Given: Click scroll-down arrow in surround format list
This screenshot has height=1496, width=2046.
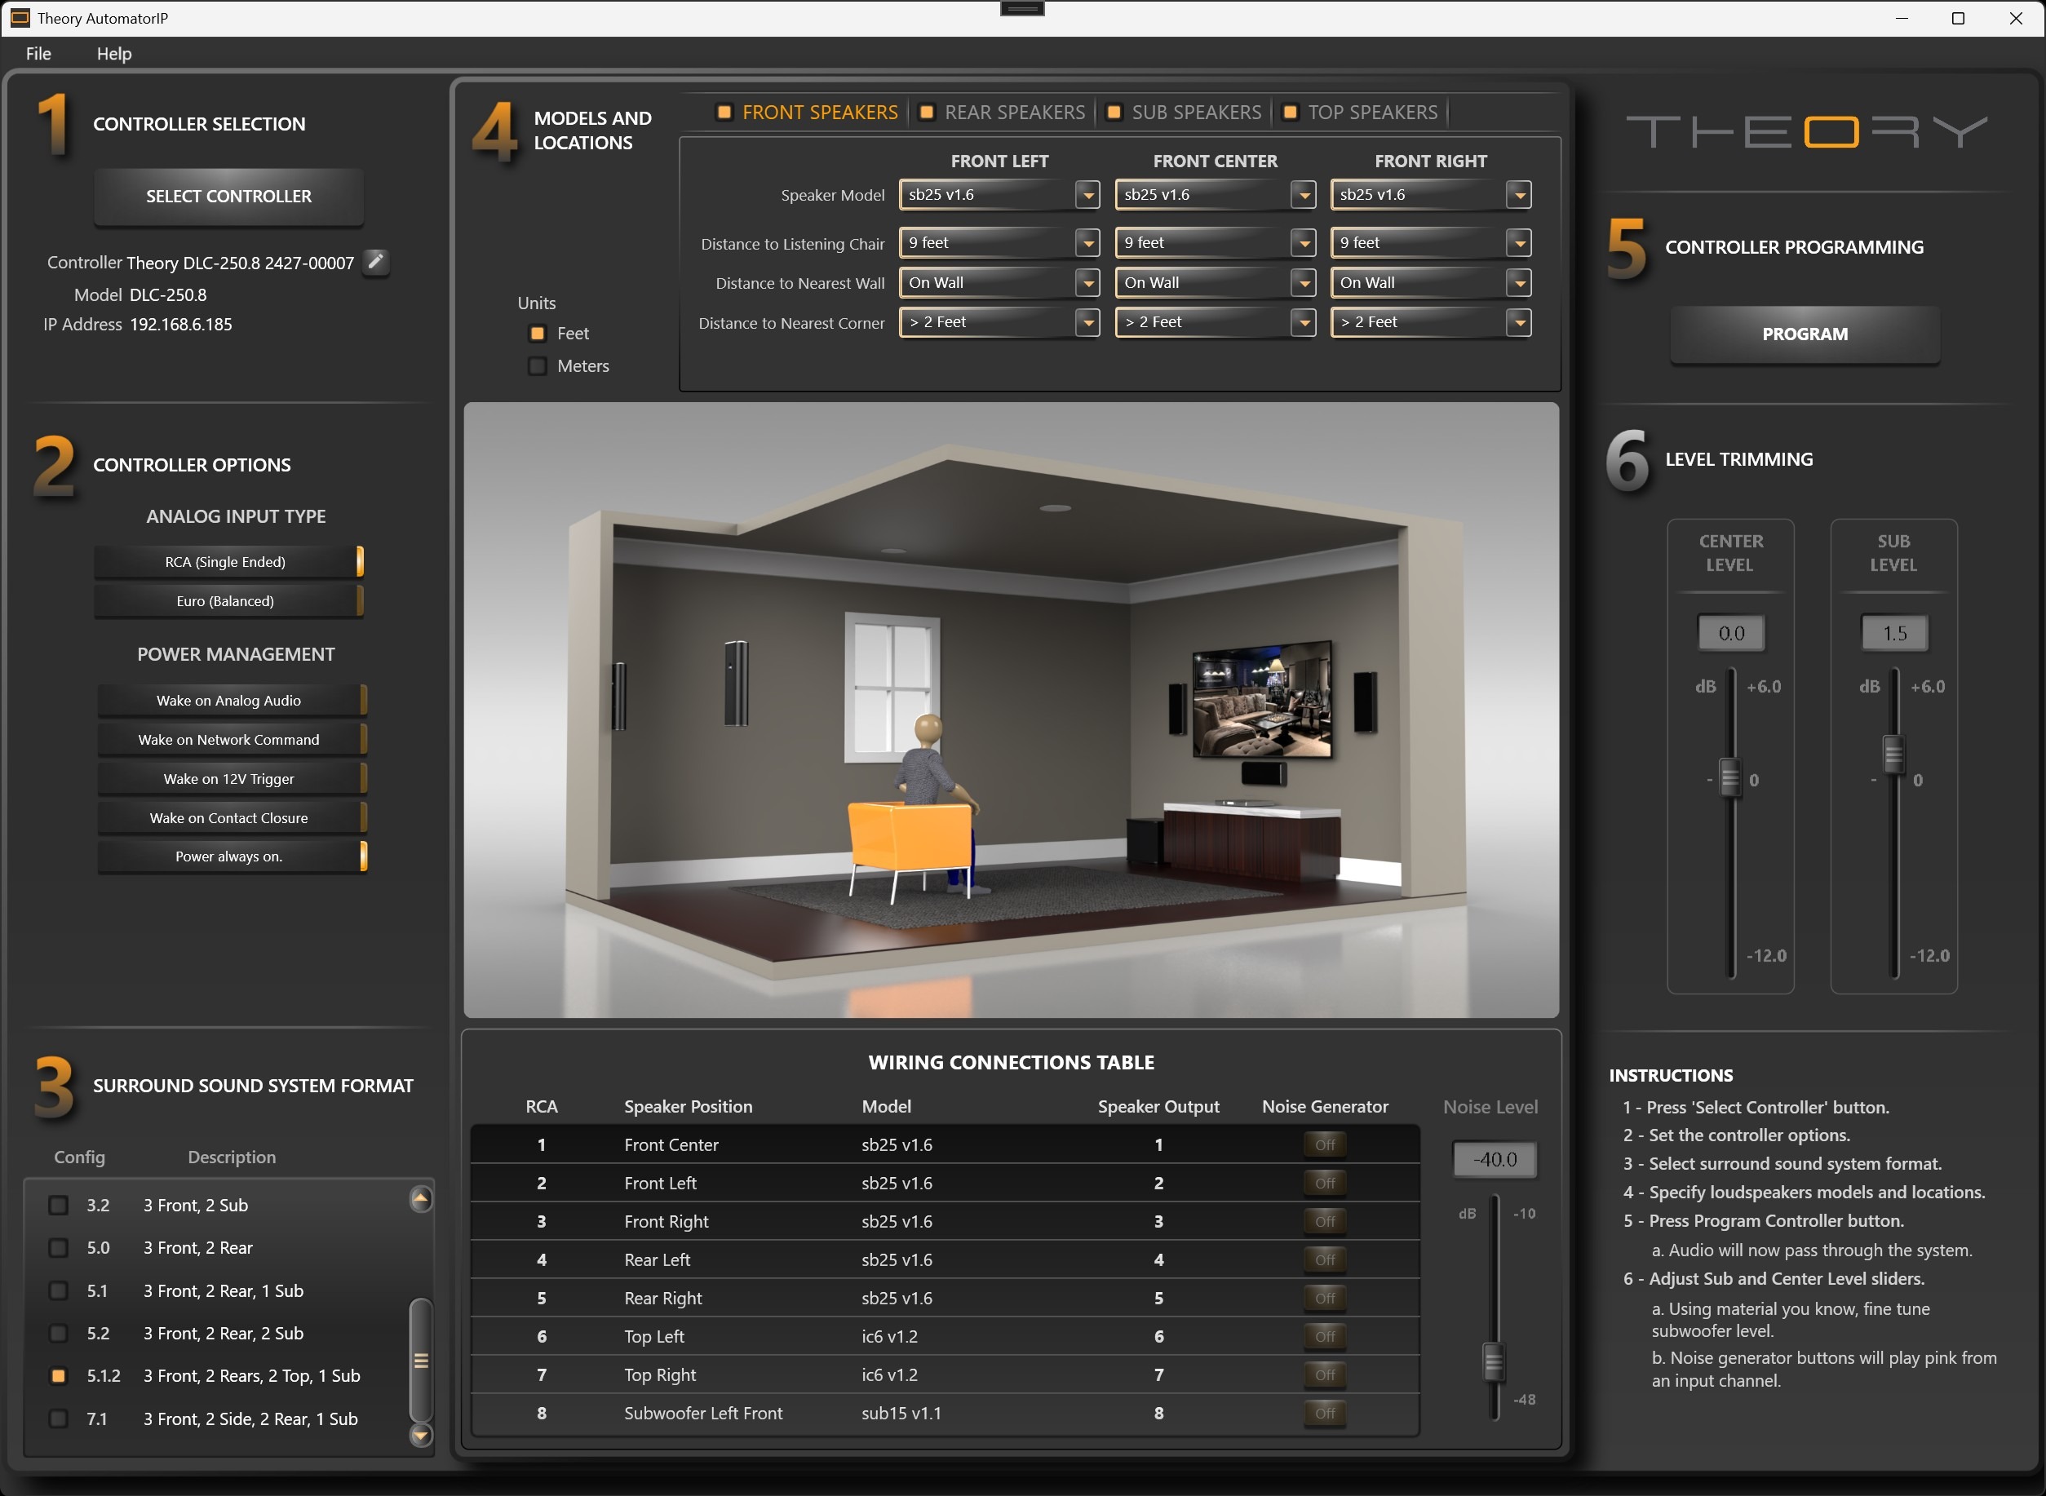Looking at the screenshot, I should tap(421, 1435).
